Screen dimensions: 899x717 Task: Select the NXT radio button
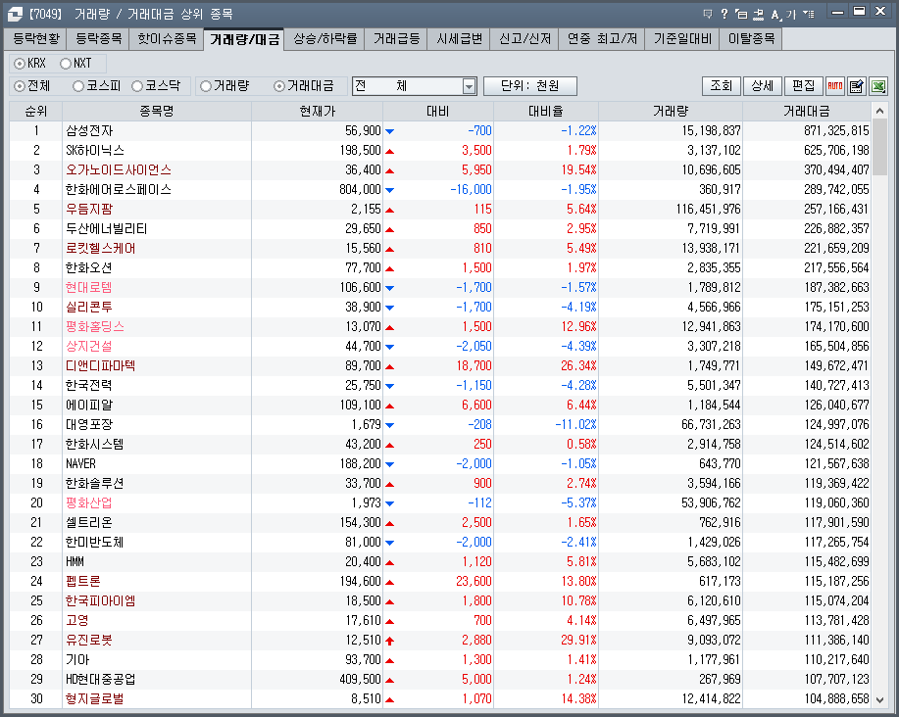pos(66,63)
